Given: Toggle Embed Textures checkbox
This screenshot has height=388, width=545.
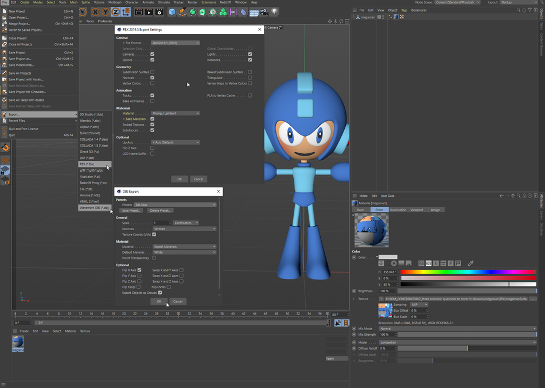Looking at the screenshot, I should [152, 125].
